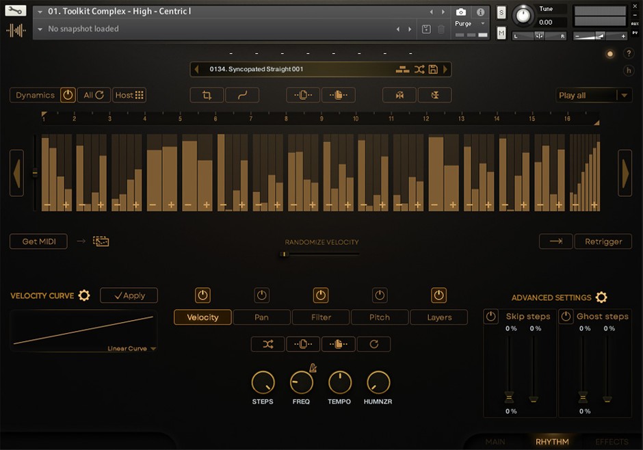This screenshot has width=643, height=450.
Task: Paste the copied rhythm pattern
Action: pyautogui.click(x=339, y=95)
